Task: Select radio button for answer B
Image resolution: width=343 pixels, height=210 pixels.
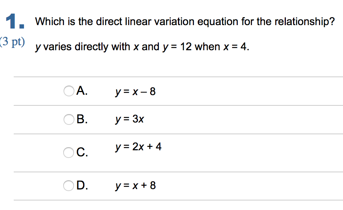Action: tap(69, 119)
